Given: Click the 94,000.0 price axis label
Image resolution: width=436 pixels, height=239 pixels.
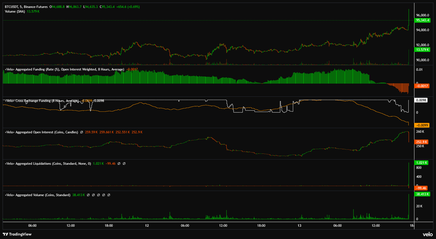Looking at the screenshot, I should [x=423, y=30].
